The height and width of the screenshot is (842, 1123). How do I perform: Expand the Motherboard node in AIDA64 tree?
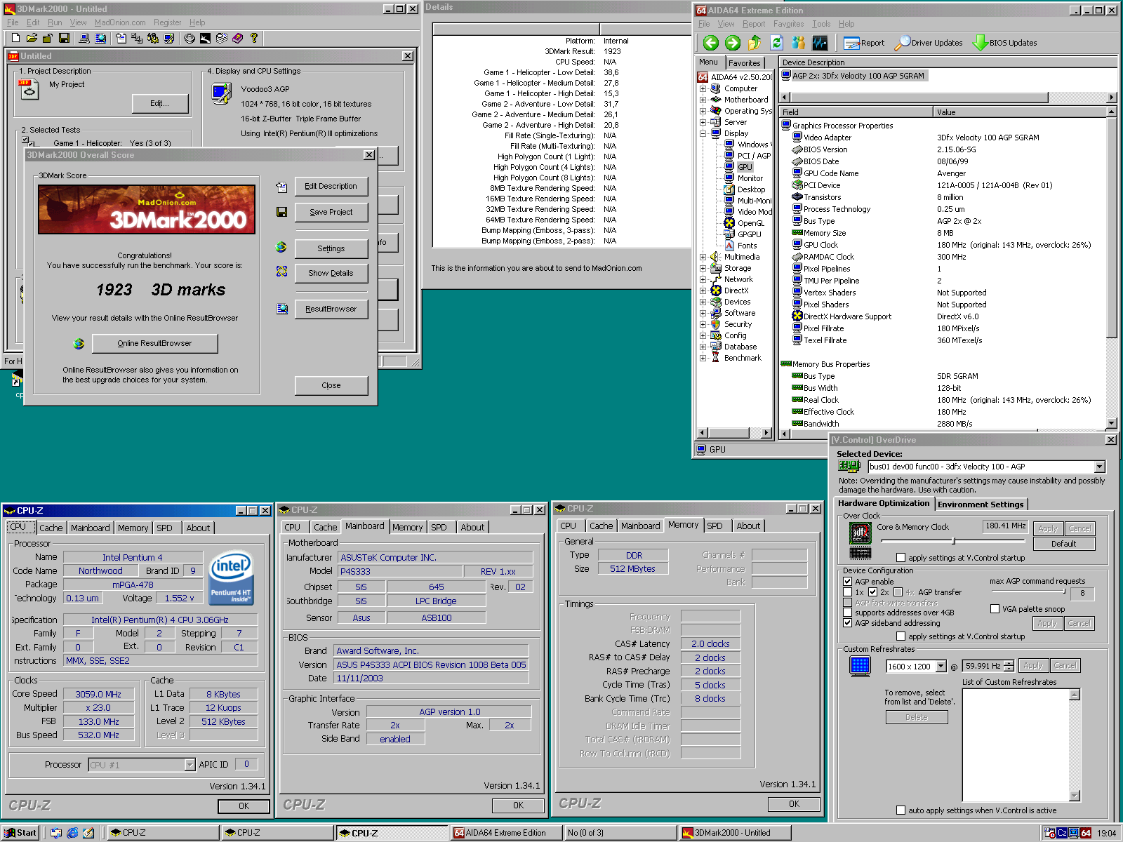703,100
